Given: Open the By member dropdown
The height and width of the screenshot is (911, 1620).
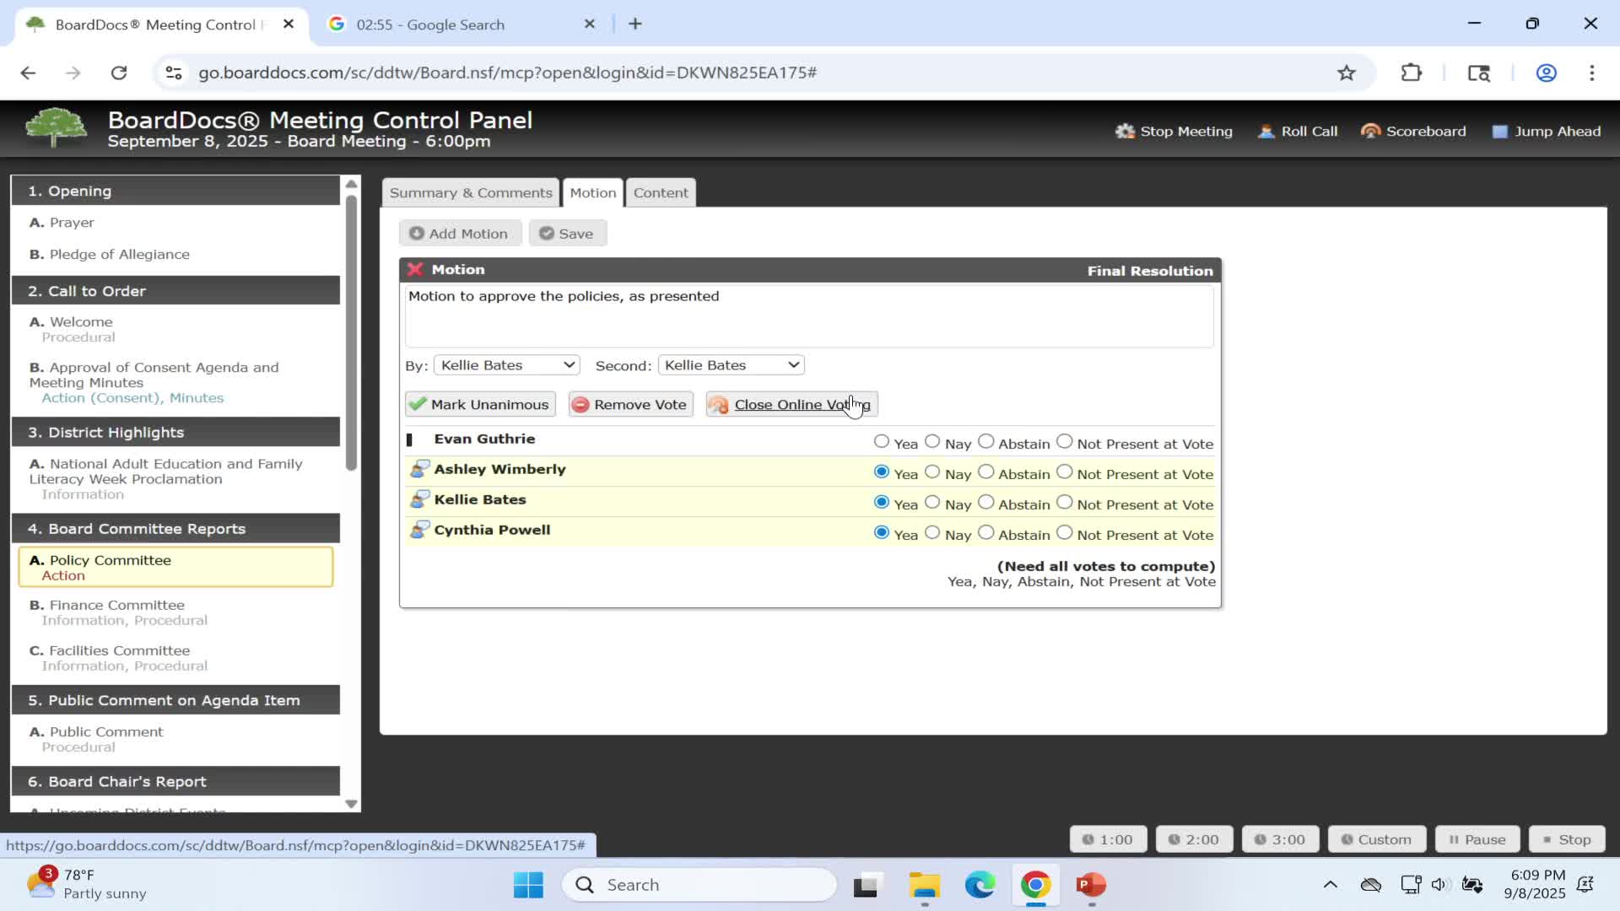Looking at the screenshot, I should (x=506, y=365).
